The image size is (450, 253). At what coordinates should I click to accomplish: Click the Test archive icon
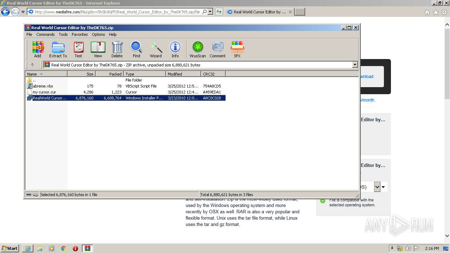tap(78, 49)
